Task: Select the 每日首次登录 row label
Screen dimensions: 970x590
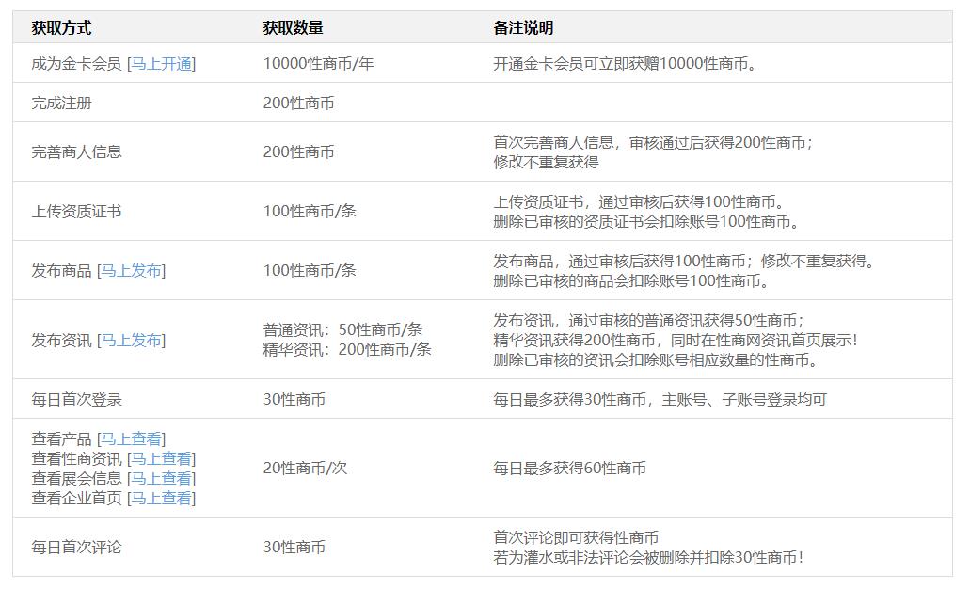Action: [76, 400]
